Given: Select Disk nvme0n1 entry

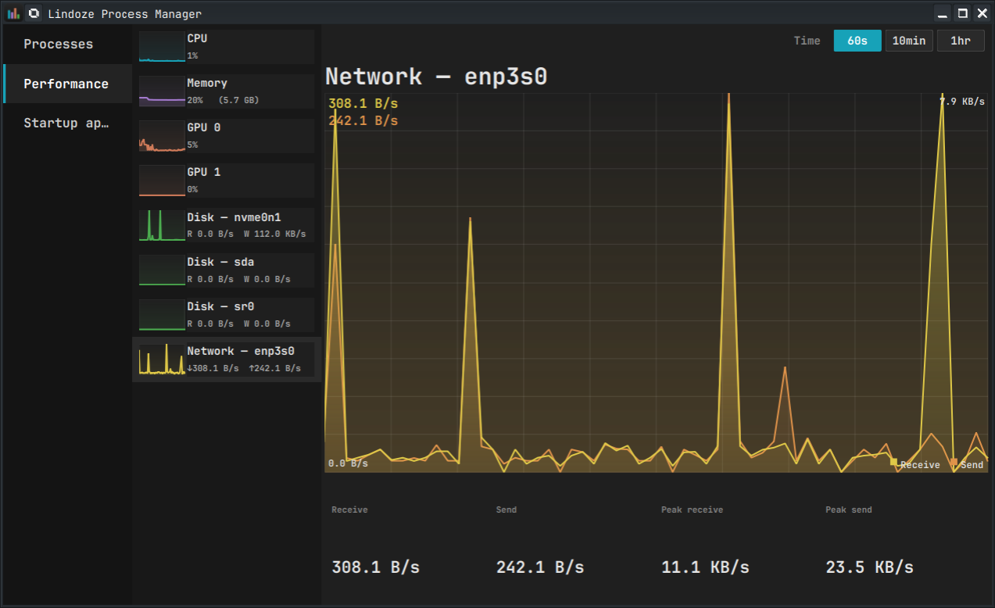Looking at the screenshot, I should (227, 225).
